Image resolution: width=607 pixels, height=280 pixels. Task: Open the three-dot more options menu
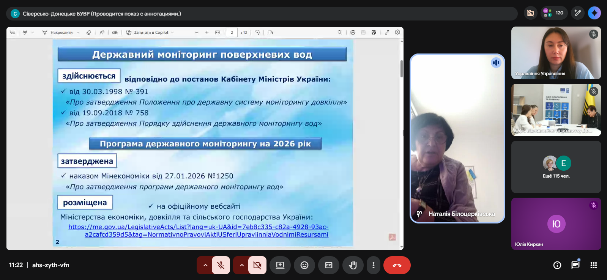click(x=374, y=265)
